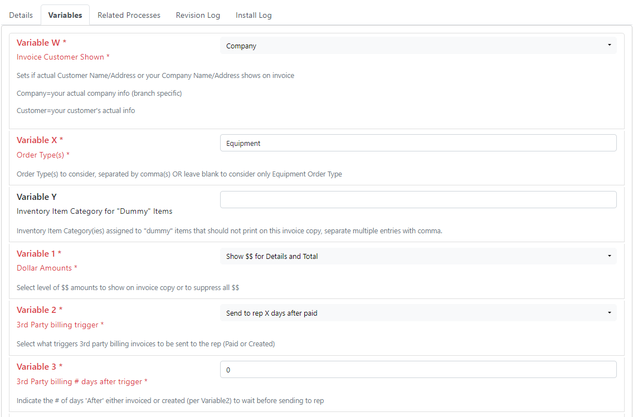
Task: Click the Variable 3 label
Action: click(x=40, y=366)
